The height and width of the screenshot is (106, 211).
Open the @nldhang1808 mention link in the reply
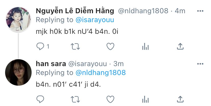[x=100, y=73]
